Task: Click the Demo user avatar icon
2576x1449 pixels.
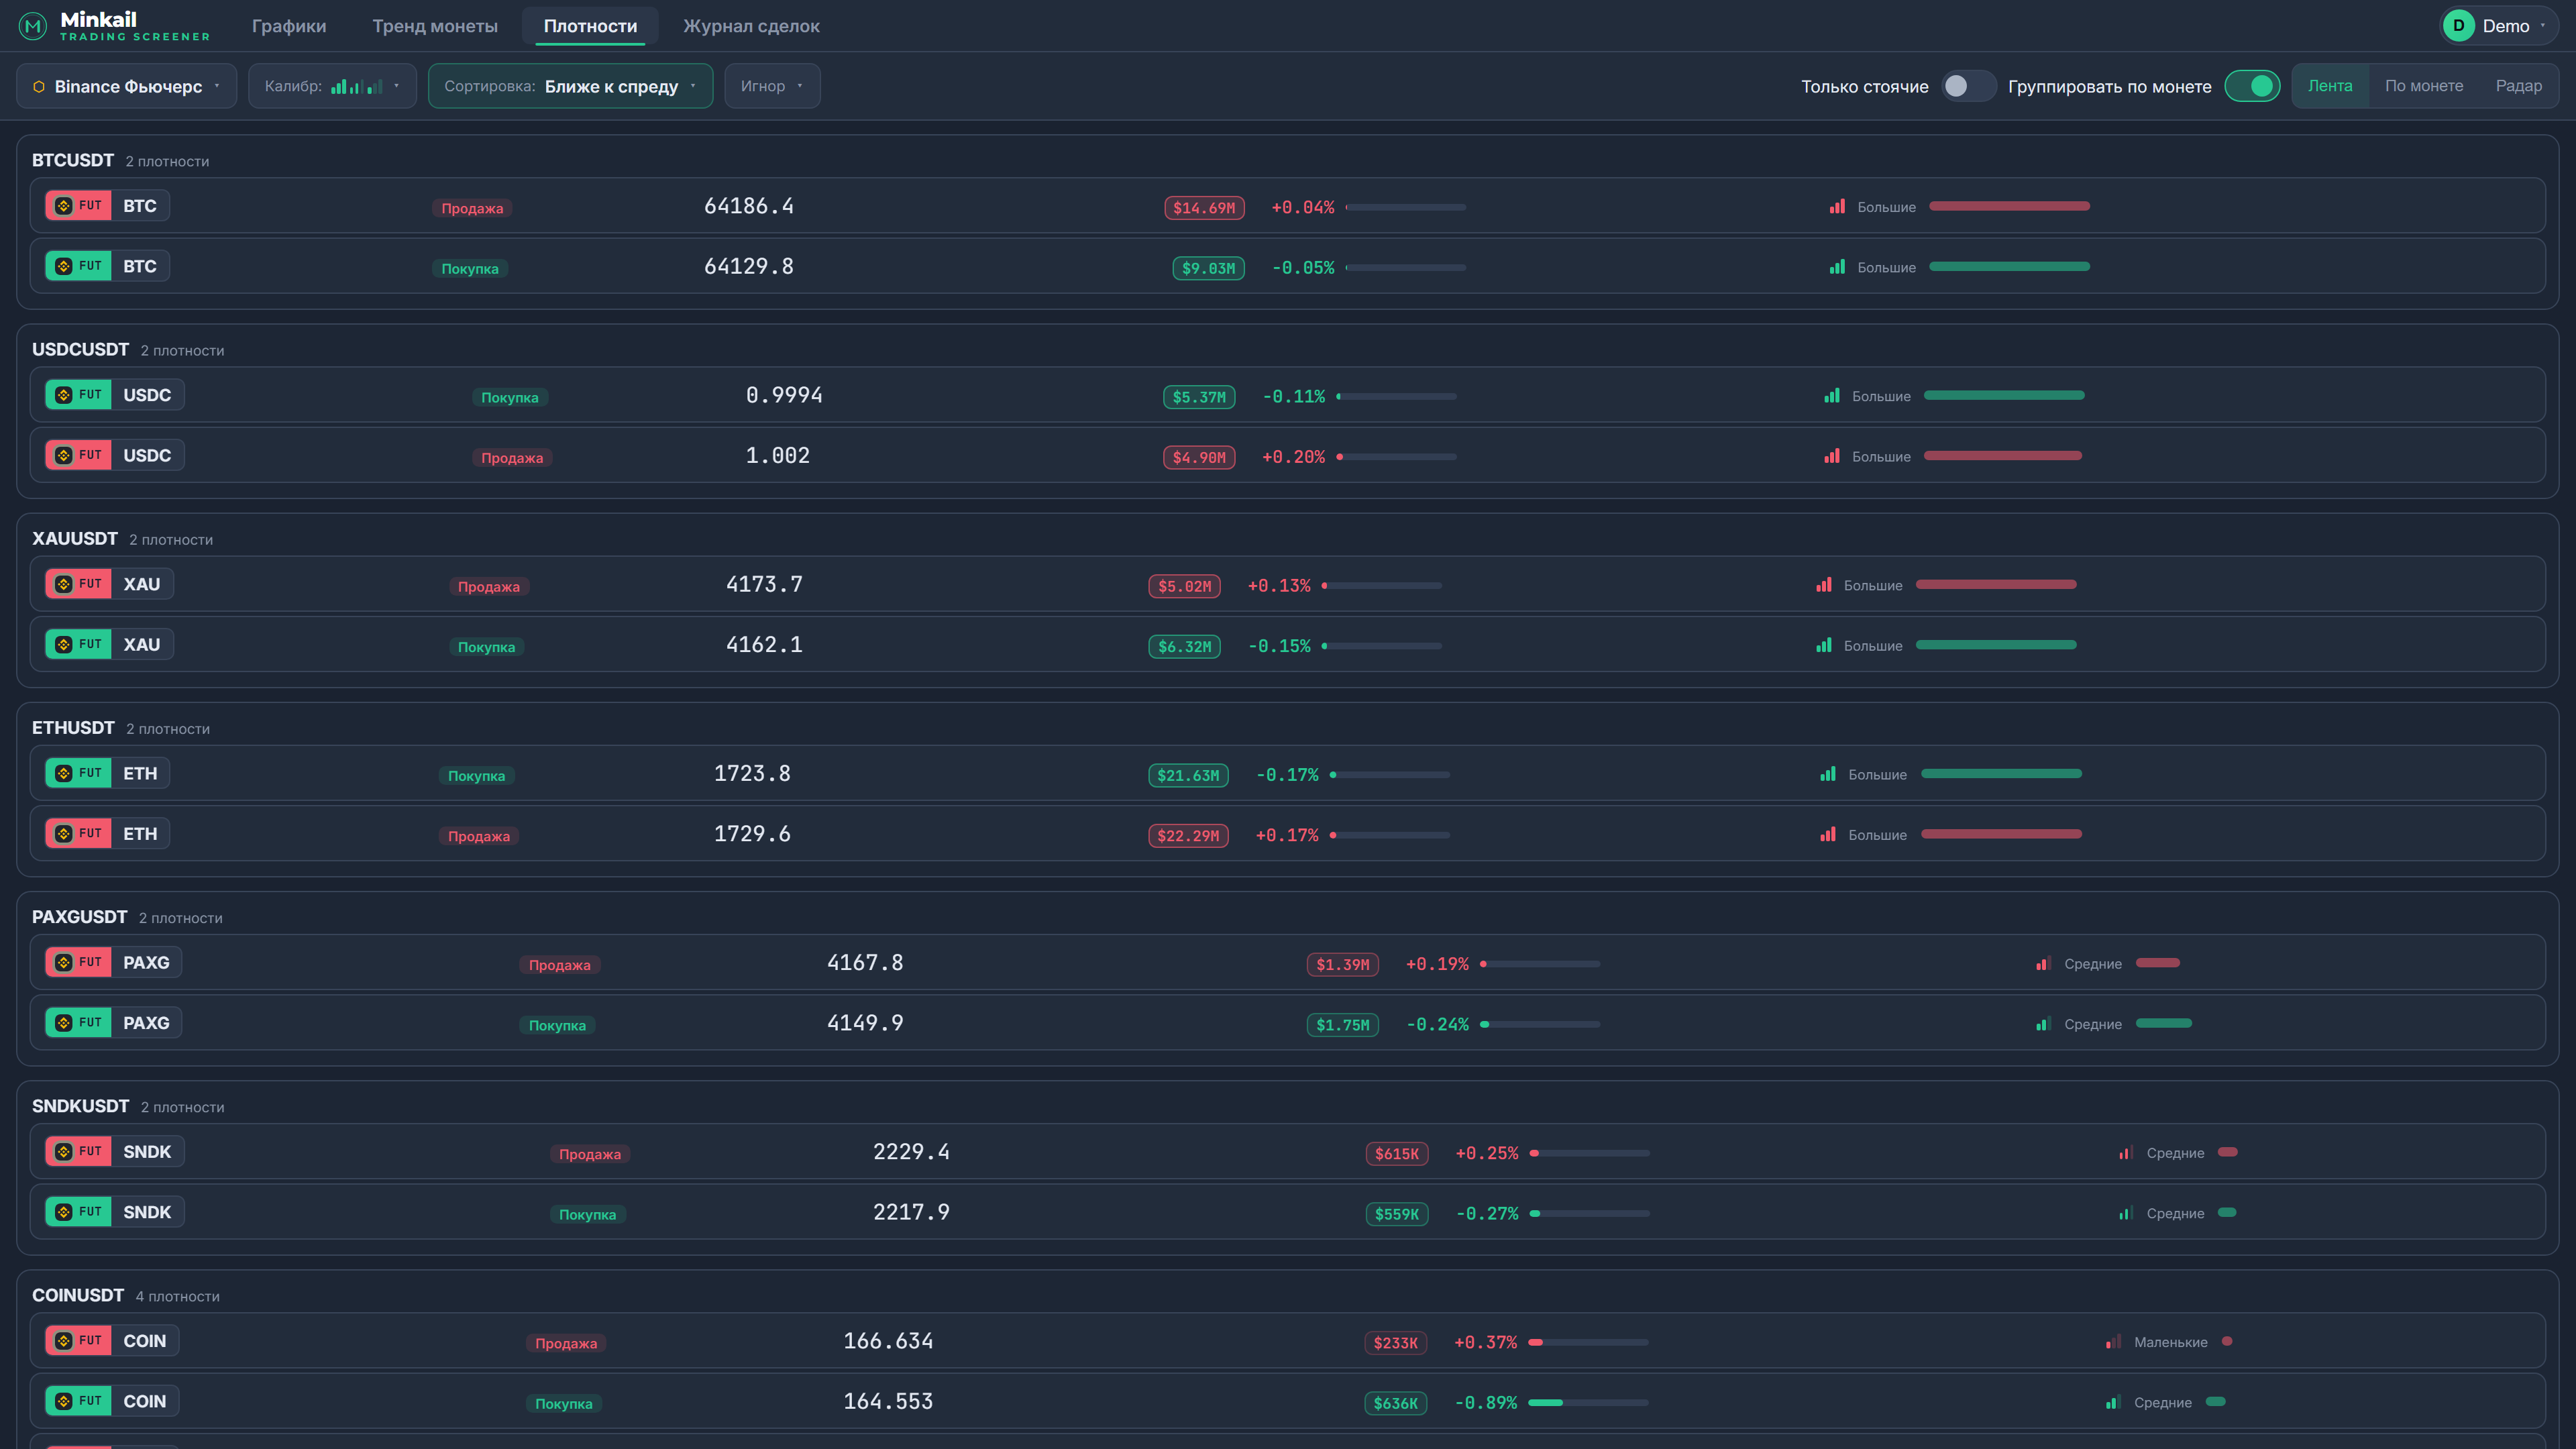Action: tap(2458, 26)
